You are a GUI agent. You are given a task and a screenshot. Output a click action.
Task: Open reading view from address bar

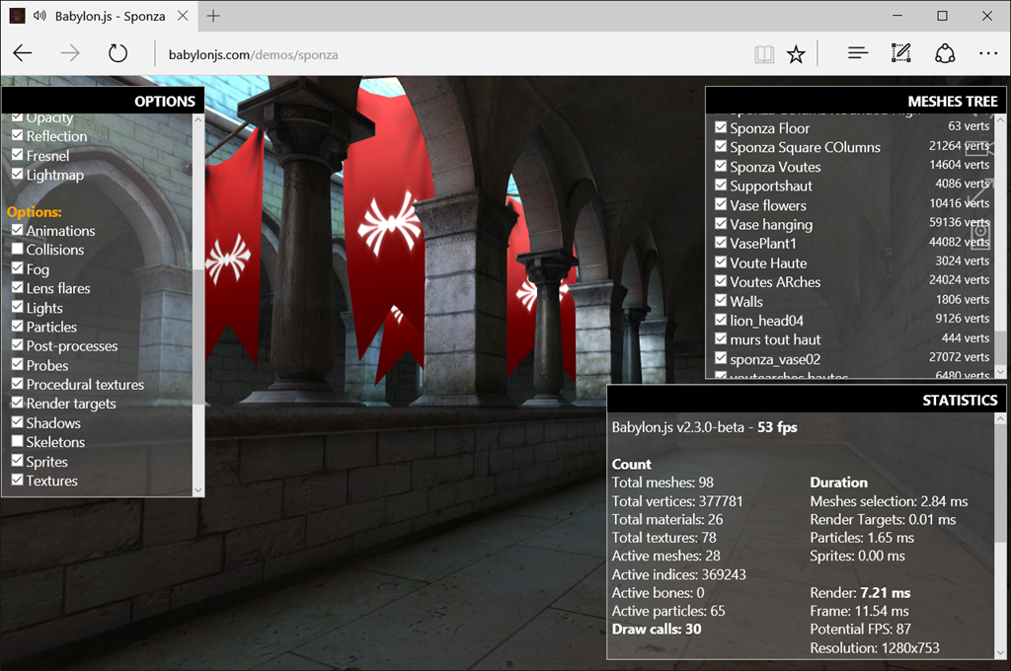point(764,55)
